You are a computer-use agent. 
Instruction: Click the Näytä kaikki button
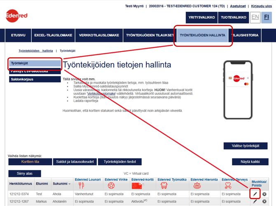(x=250, y=162)
